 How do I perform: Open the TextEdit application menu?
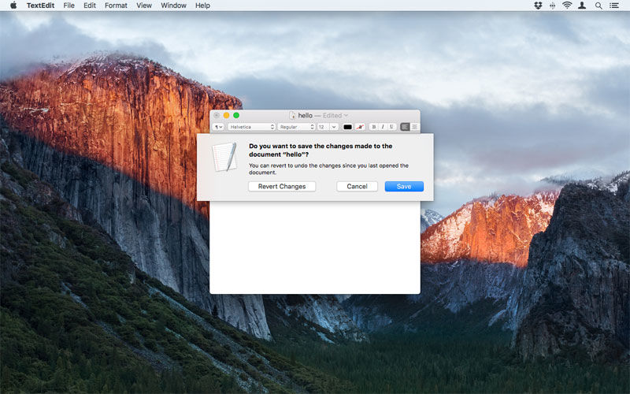click(40, 6)
